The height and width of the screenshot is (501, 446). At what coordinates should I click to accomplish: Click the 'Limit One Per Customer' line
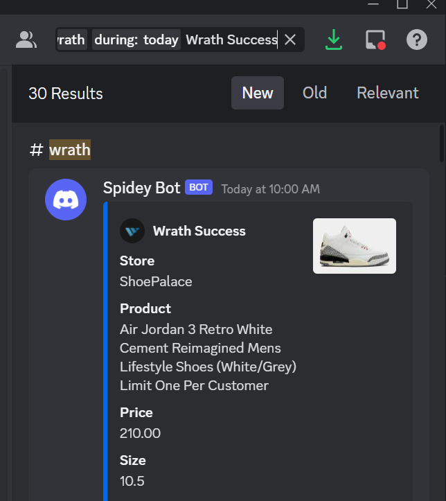pos(194,386)
